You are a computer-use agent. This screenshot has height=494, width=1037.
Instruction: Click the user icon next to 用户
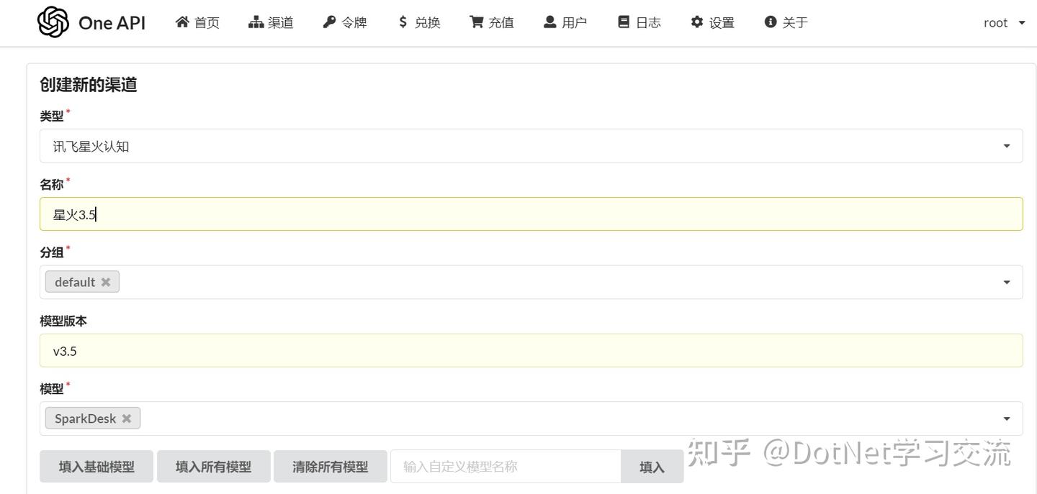point(549,22)
